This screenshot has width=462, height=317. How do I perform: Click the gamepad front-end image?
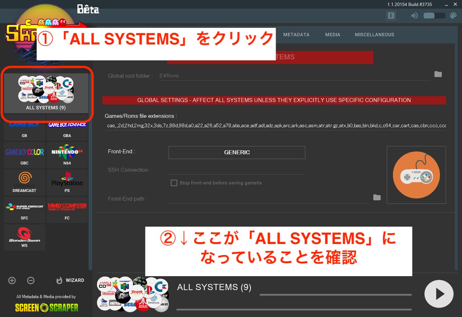click(416, 175)
